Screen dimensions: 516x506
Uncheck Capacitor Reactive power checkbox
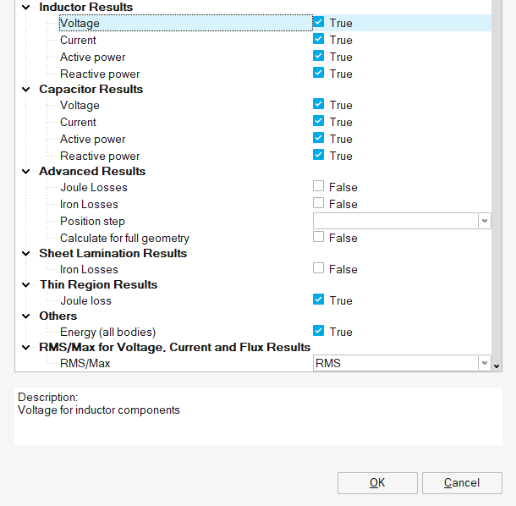318,156
